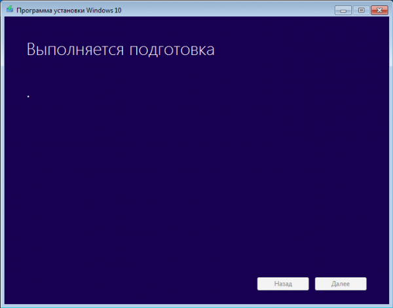393x308 pixels.
Task: Maximize the Windows 10 setup window
Action: (361, 10)
